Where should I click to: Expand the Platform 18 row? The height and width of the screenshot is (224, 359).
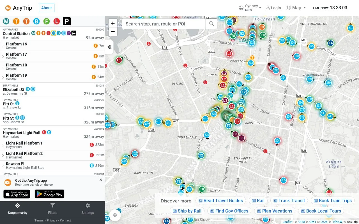(x=52, y=67)
